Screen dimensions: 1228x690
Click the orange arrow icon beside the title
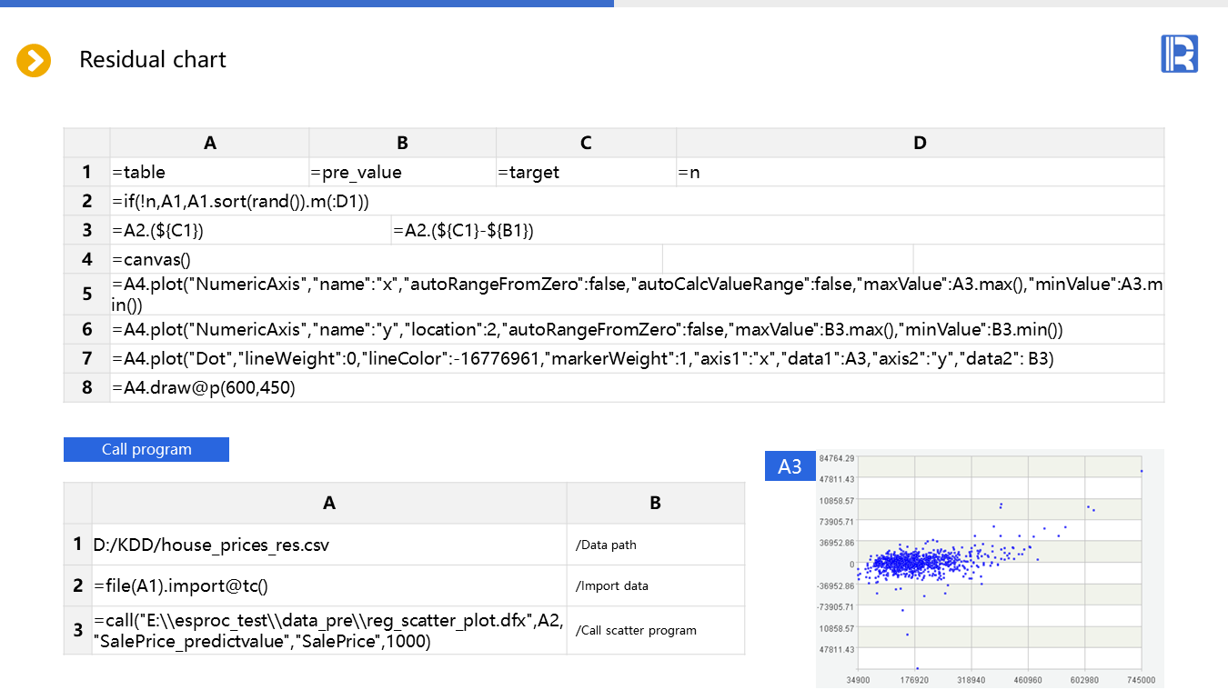pos(34,60)
